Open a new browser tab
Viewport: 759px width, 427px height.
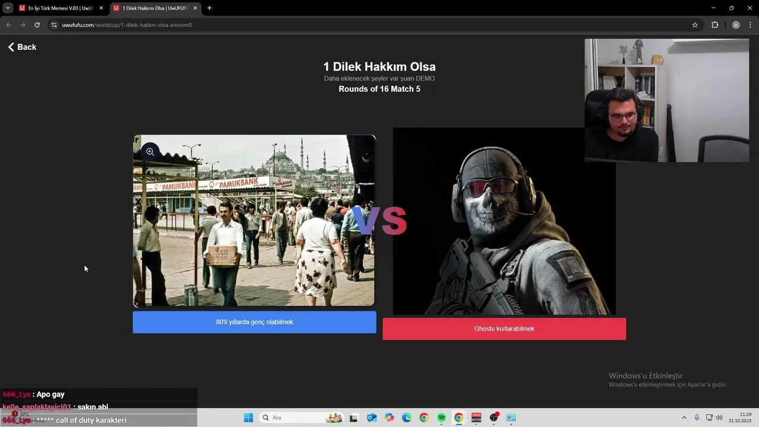pos(209,8)
